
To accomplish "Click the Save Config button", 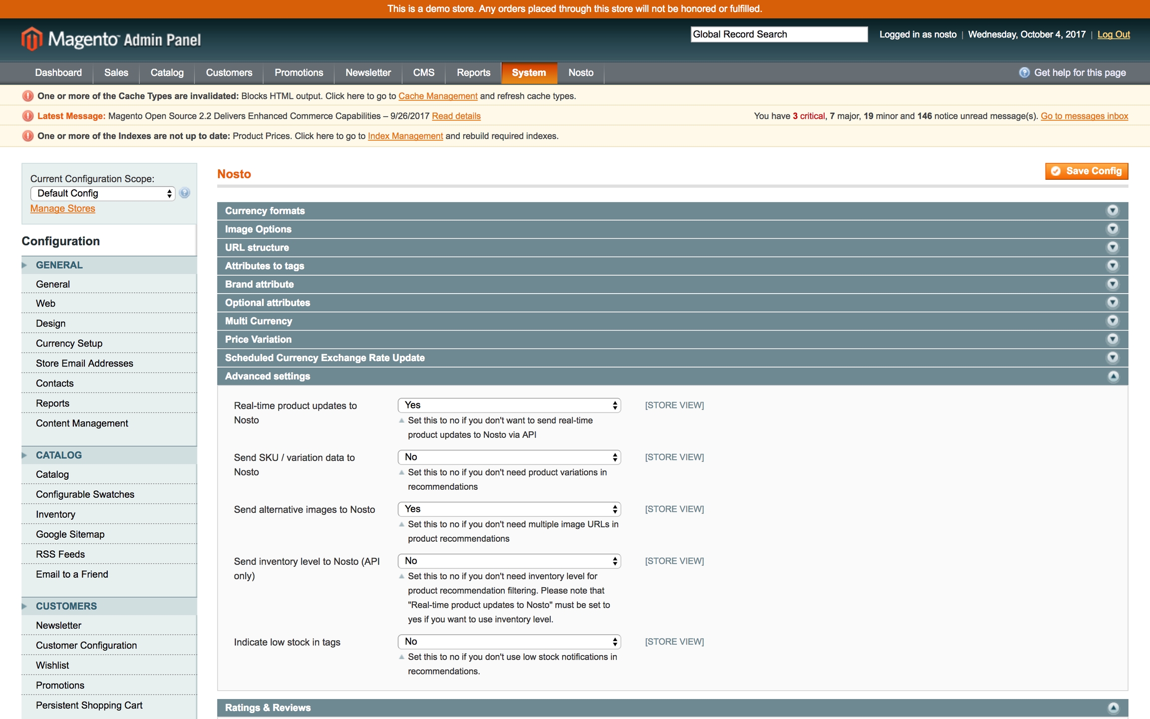I will point(1087,171).
